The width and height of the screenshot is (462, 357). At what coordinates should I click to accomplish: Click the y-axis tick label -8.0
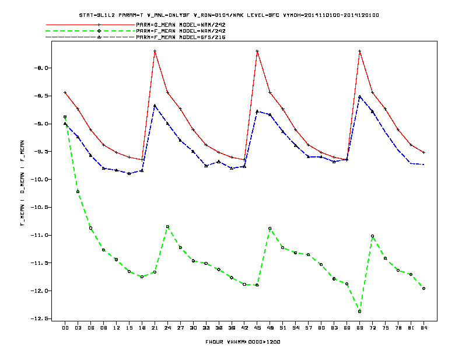click(x=41, y=68)
